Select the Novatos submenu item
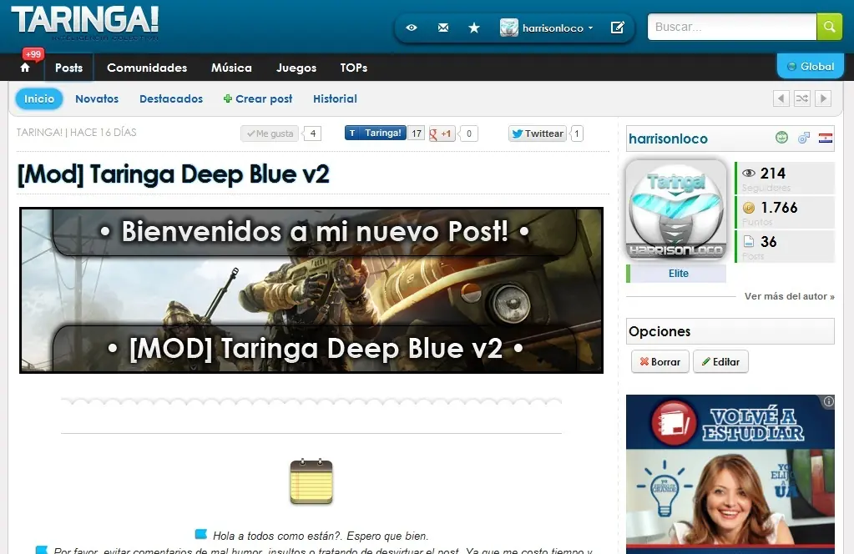The height and width of the screenshot is (554, 854). [x=97, y=98]
